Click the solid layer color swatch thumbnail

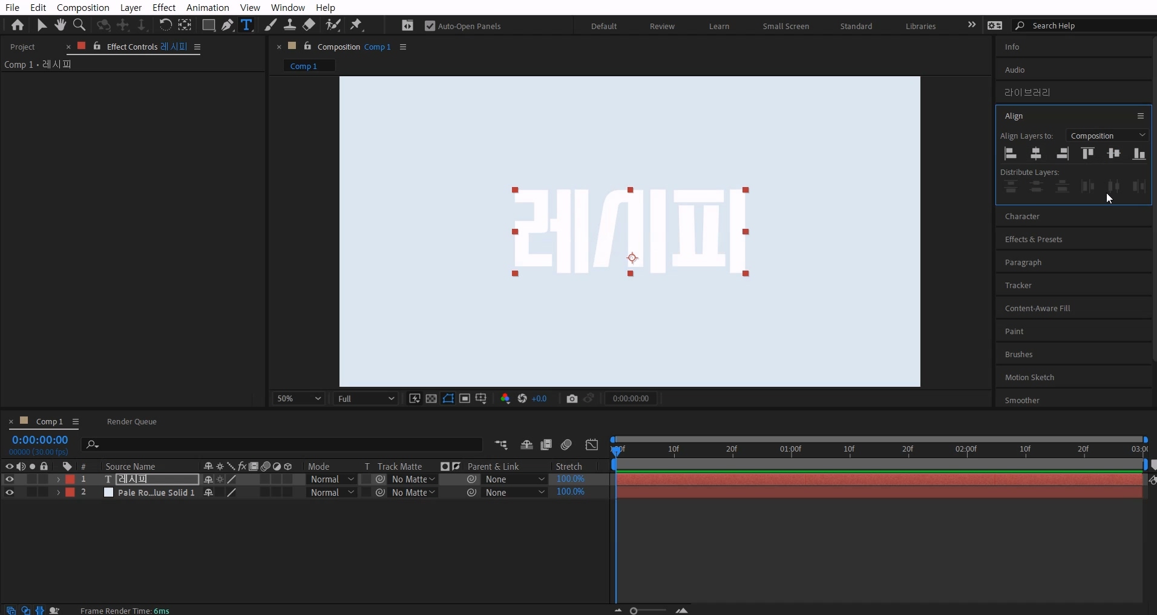[109, 493]
